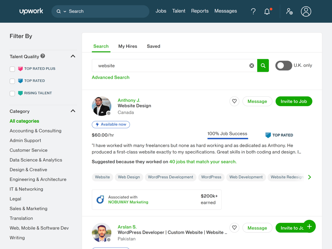Save Anthony J. with heart icon
The width and height of the screenshot is (332, 249).
[x=234, y=101]
